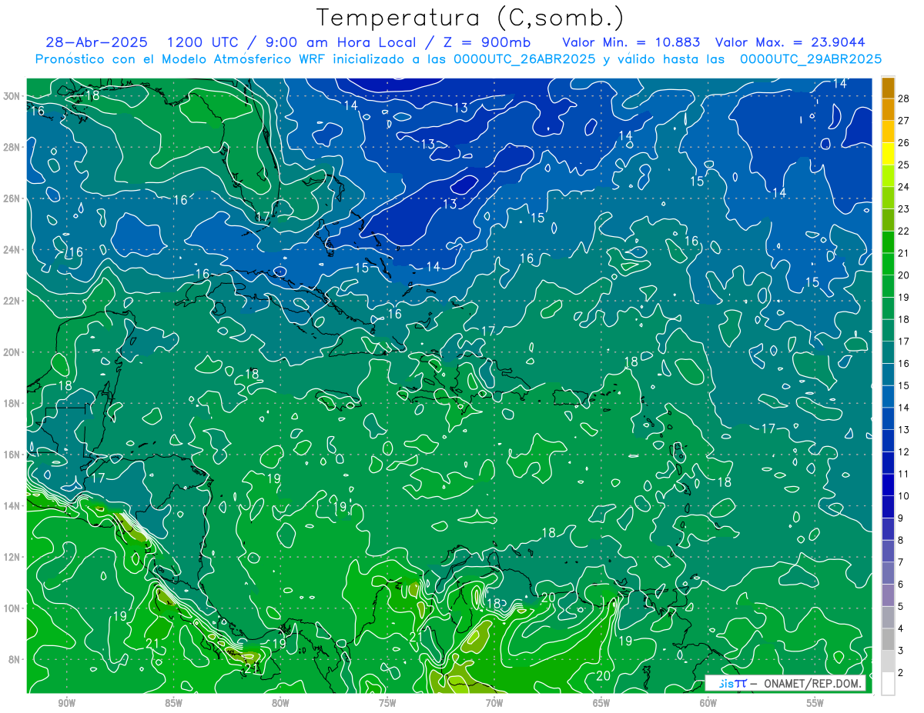Click color scale label "2"
Image resolution: width=924 pixels, height=713 pixels.
[x=901, y=674]
